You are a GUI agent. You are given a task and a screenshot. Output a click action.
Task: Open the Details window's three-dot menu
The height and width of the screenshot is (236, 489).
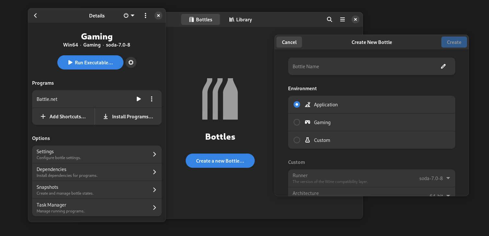coord(146,16)
